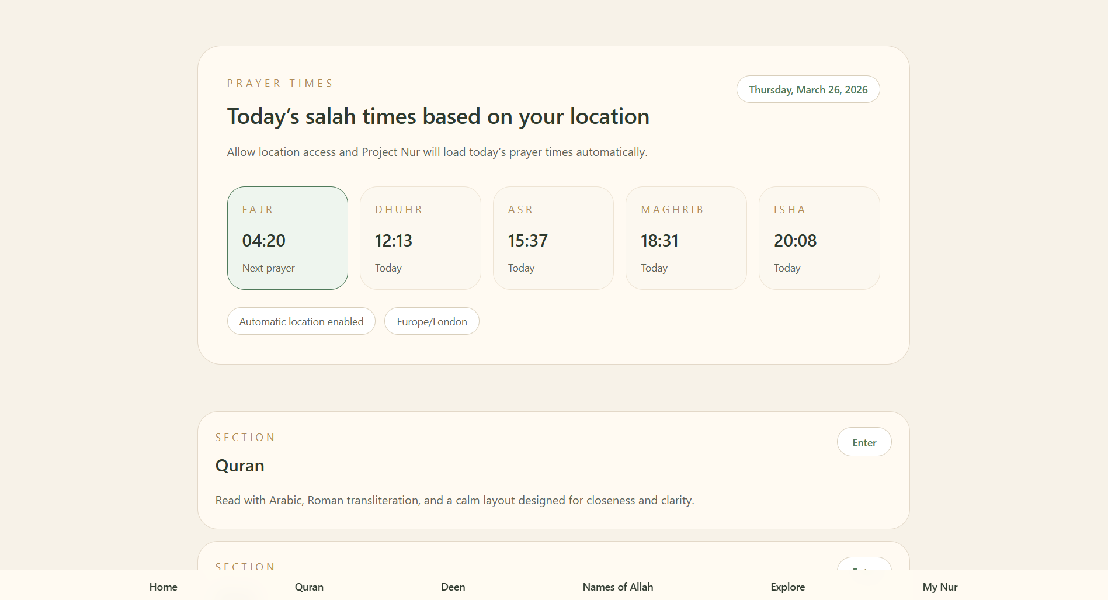The image size is (1108, 600).
Task: Click the Today's salah times heading
Action: (437, 116)
